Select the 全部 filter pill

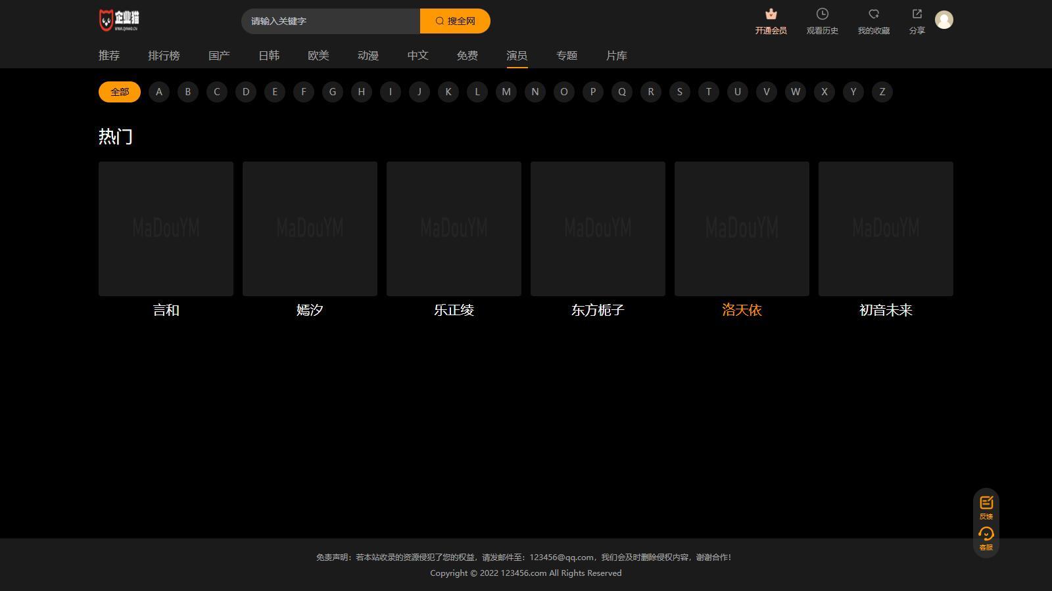click(120, 92)
